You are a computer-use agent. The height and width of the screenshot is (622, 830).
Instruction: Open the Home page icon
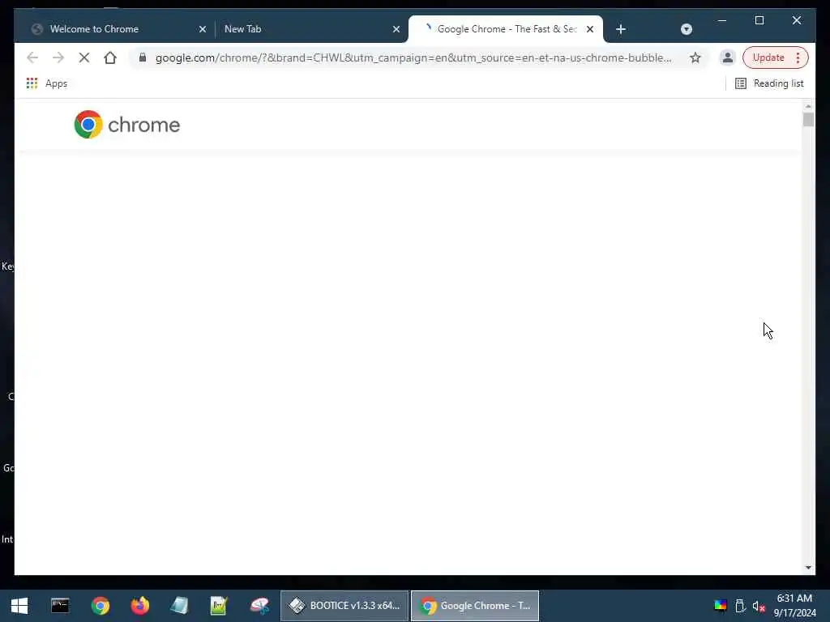(110, 58)
